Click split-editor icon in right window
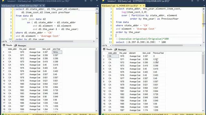206x115 pixels. point(203,9)
